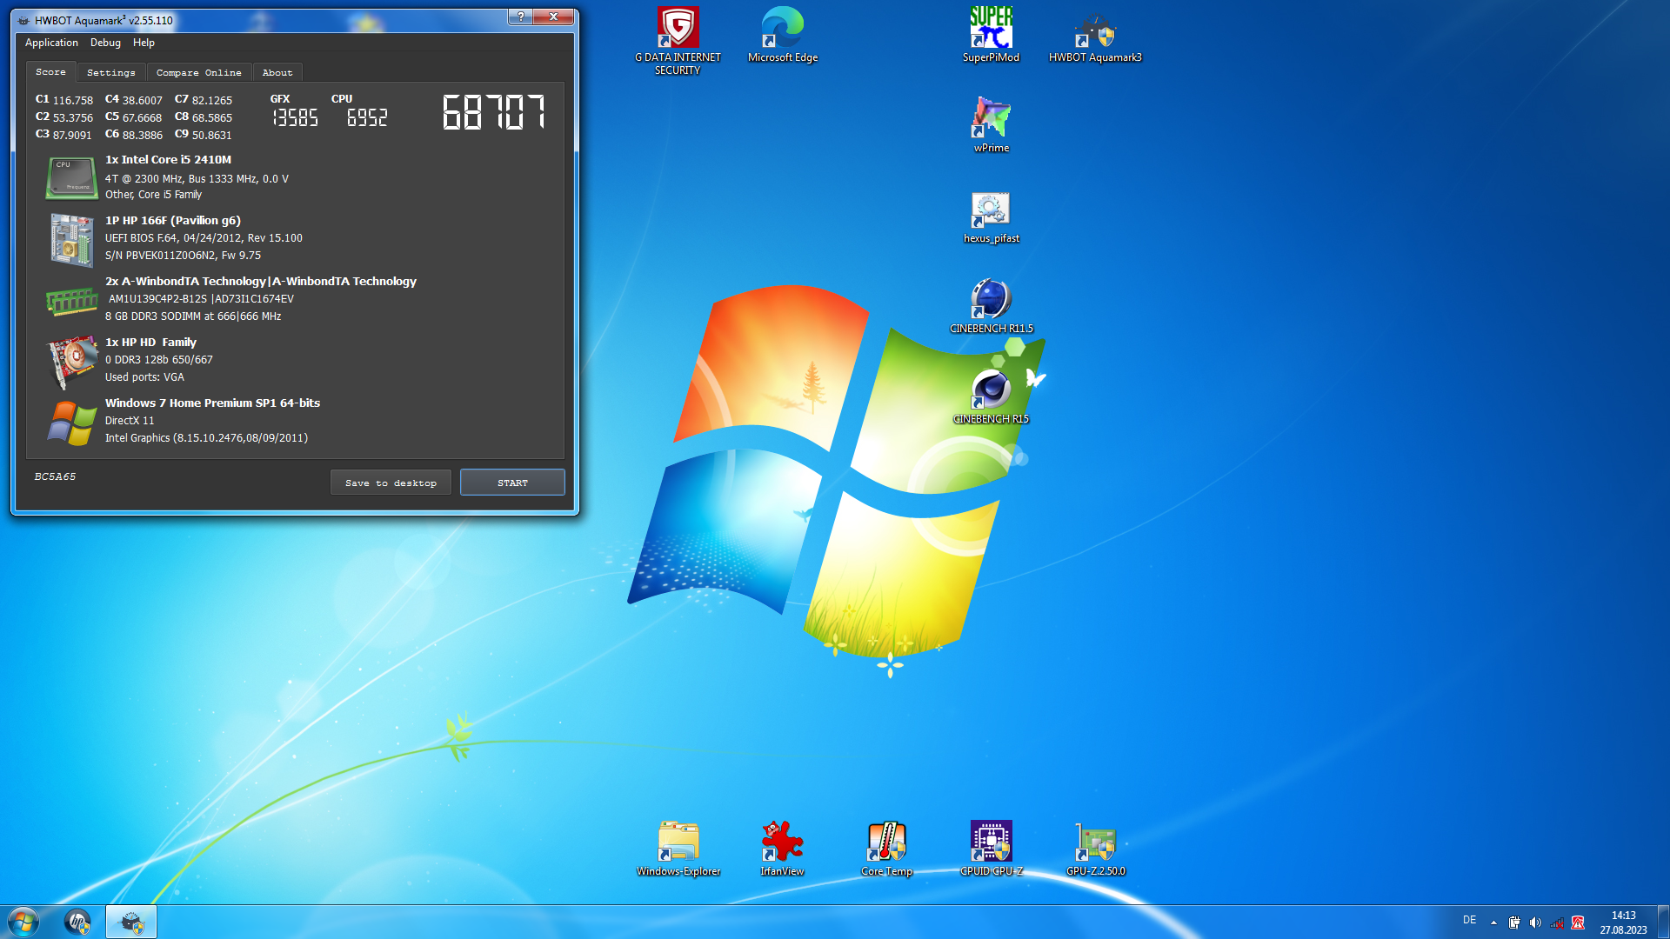
Task: Click GFX score 13585
Action: (295, 117)
